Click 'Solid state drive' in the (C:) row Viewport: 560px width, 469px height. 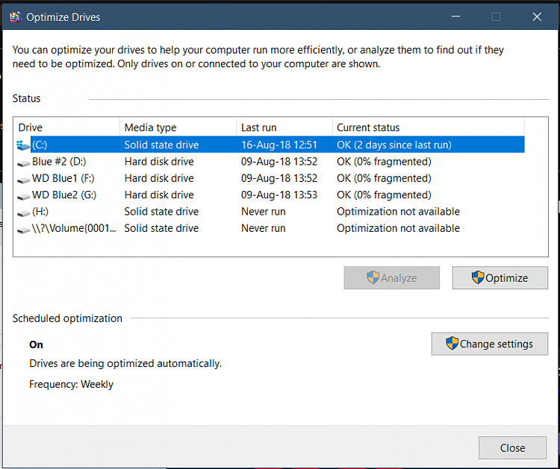(x=161, y=145)
